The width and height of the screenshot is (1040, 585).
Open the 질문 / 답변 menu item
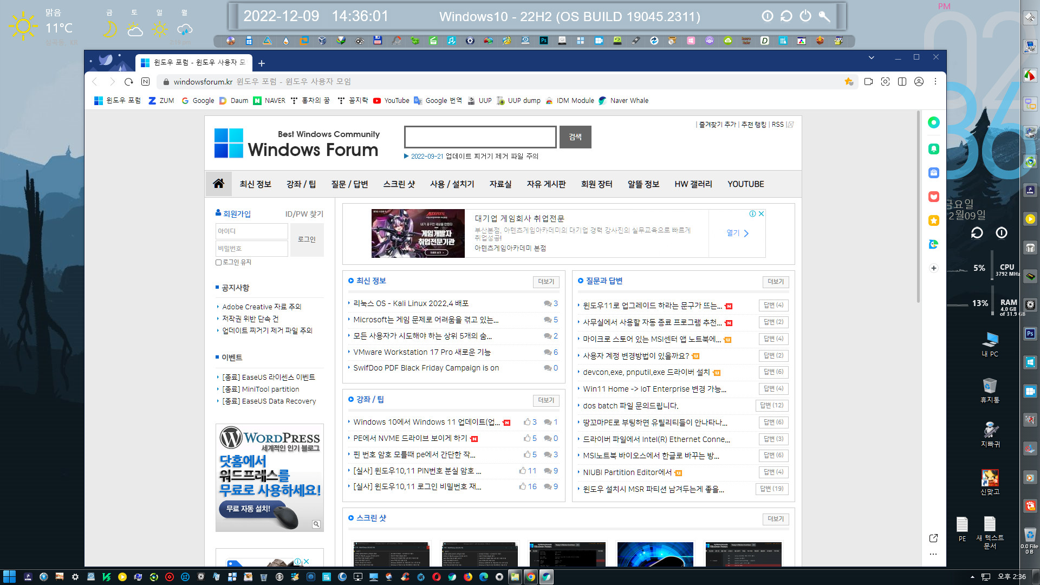[x=349, y=184]
